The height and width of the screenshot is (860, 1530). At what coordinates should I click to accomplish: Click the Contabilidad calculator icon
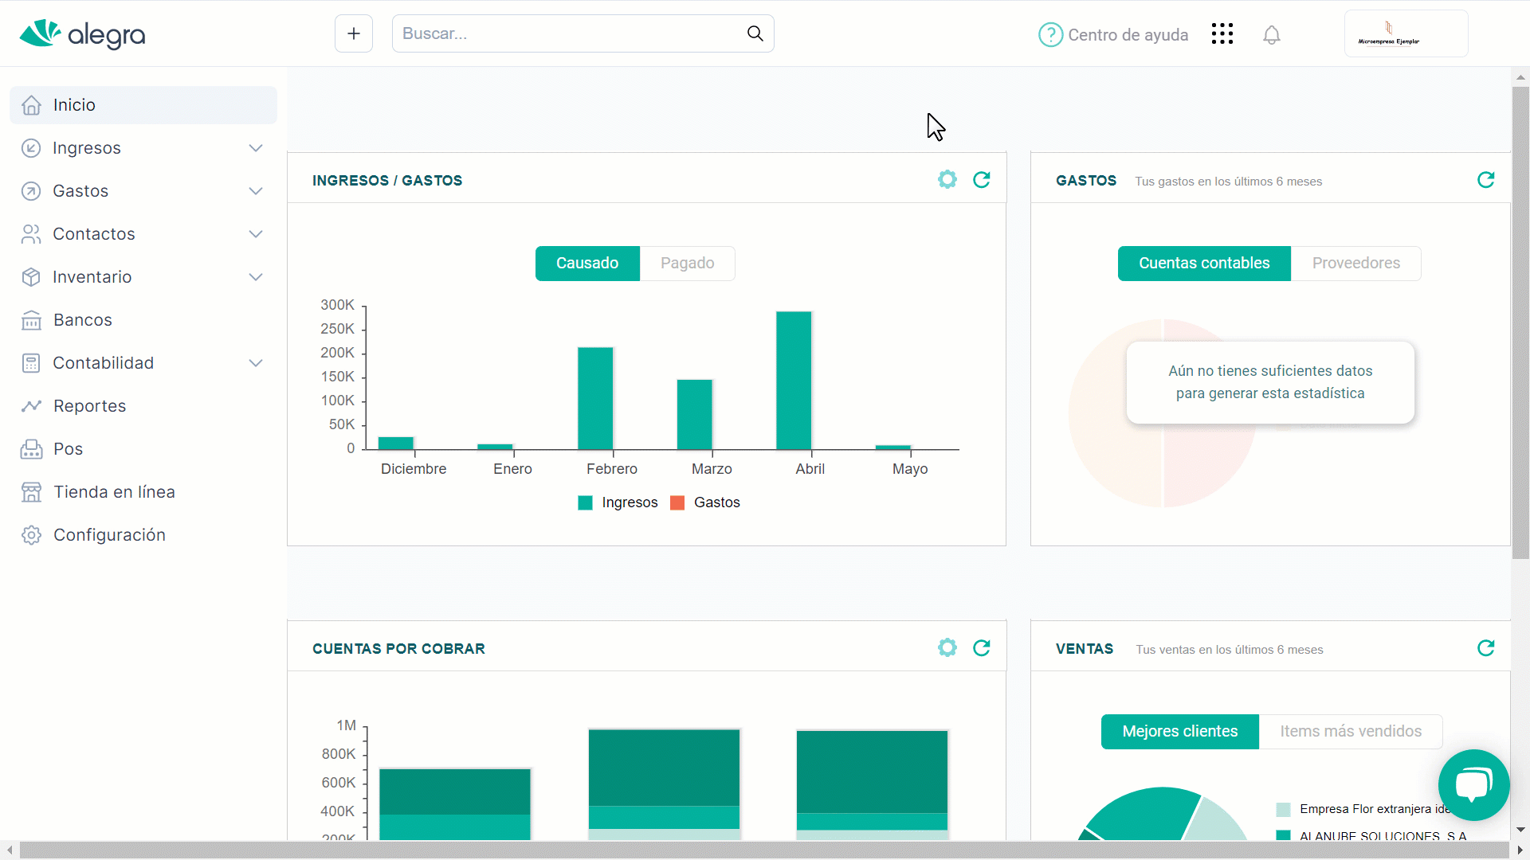[31, 363]
